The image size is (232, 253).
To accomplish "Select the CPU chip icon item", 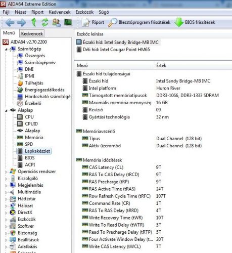I will (20, 117).
